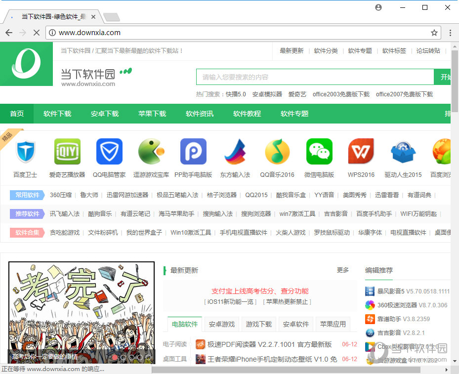Click the 百度卫士 shield icon
This screenshot has width=459, height=374.
tap(25, 151)
